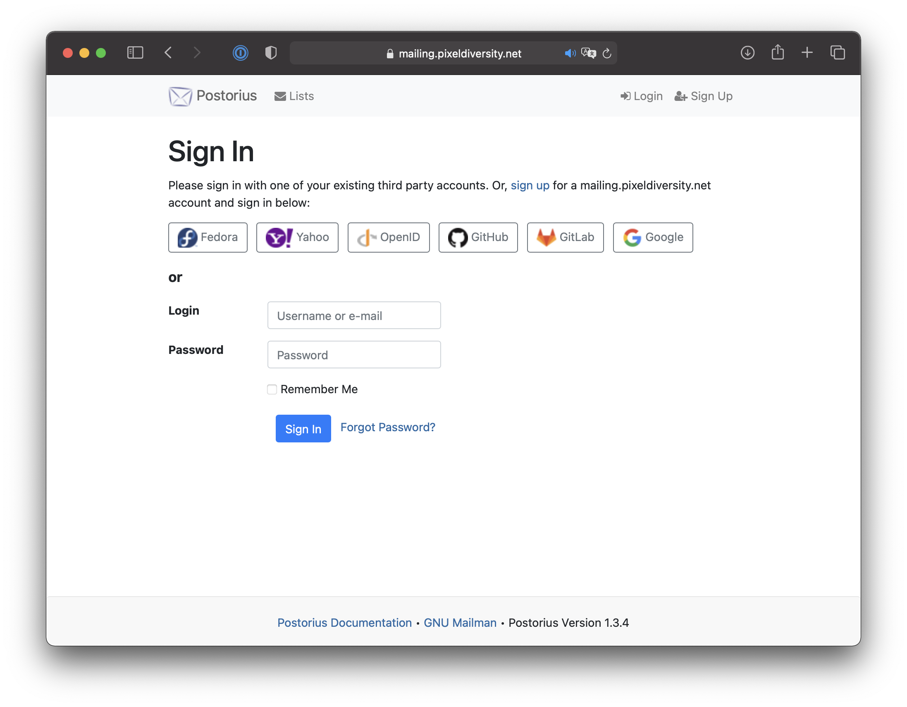The height and width of the screenshot is (707, 907).
Task: Open a new tab with the plus icon
Action: pos(807,53)
